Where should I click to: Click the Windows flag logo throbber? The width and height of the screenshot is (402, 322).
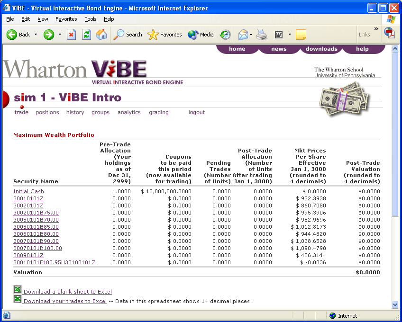tap(391, 19)
